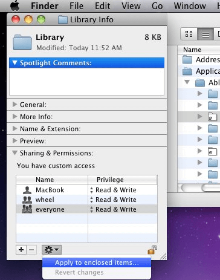Collapse the Abl... folder in Finder list
The height and width of the screenshot is (280, 220).
pos(187,82)
